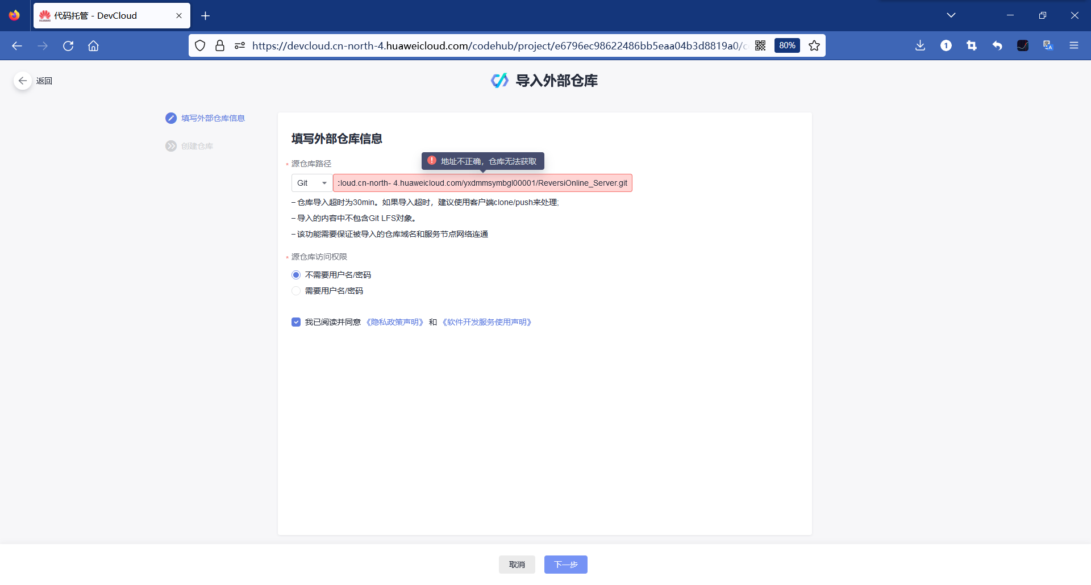The height and width of the screenshot is (585, 1091).
Task: Open the 隐私政策声明 link
Action: [x=395, y=321]
